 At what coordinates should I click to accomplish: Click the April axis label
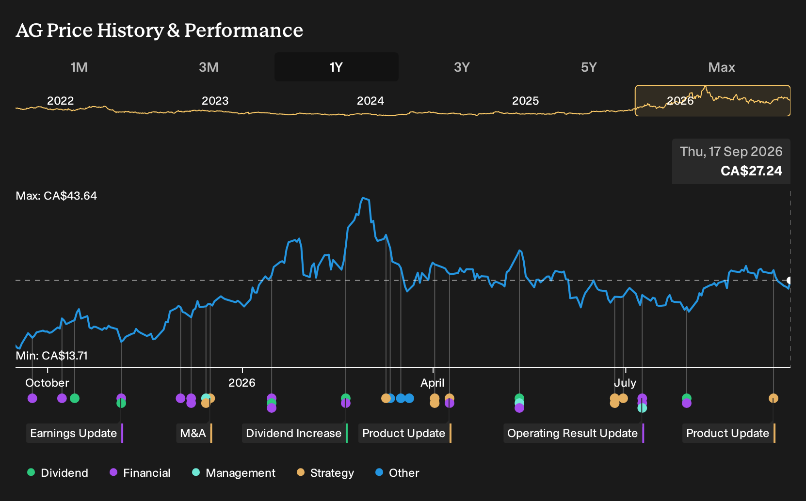(433, 383)
